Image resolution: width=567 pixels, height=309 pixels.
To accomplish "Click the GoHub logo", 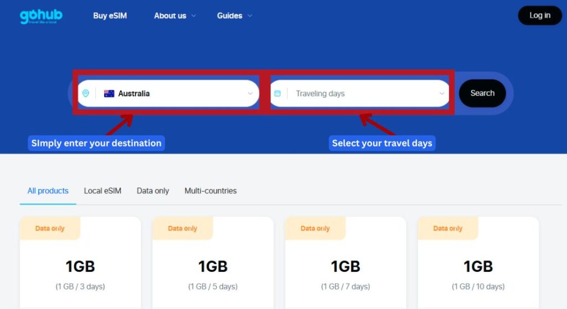I will [x=41, y=16].
